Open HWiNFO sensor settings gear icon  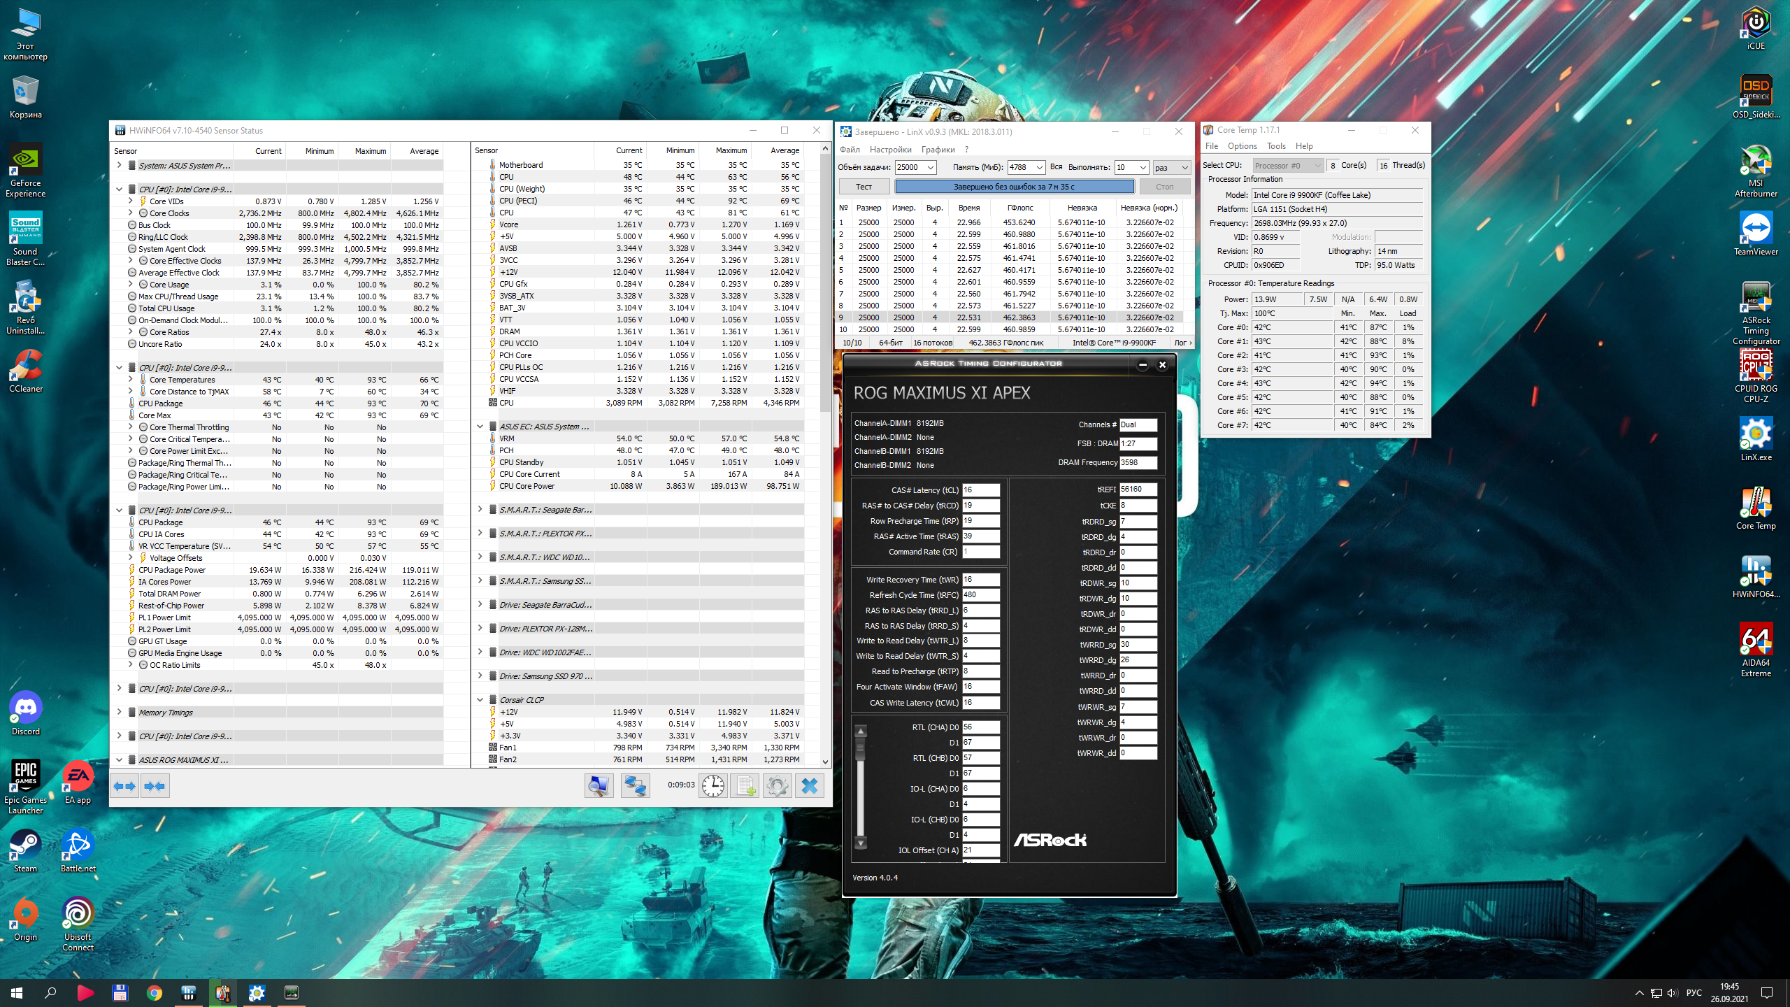coord(777,786)
